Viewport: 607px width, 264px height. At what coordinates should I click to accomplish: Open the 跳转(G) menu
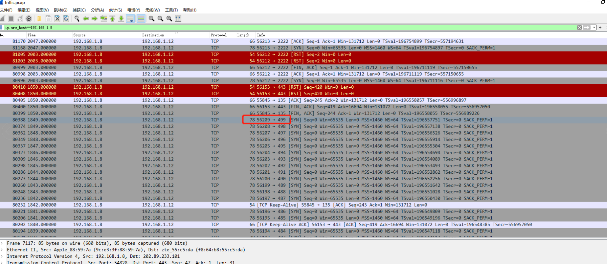click(61, 10)
